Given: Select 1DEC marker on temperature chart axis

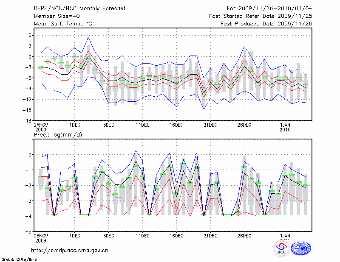Looking at the screenshot, I should coord(75,125).
